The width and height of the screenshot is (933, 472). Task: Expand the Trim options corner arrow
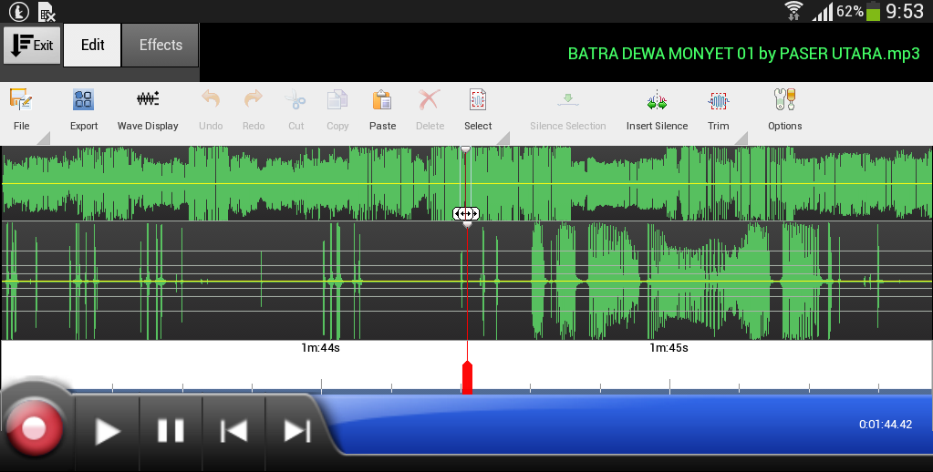point(741,139)
